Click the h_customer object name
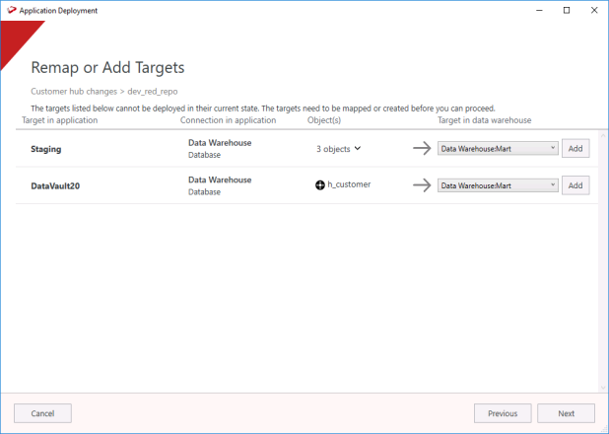 pos(349,184)
